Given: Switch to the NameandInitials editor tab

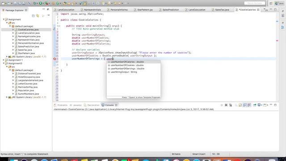Looking at the screenshot, I should coord(93,10).
